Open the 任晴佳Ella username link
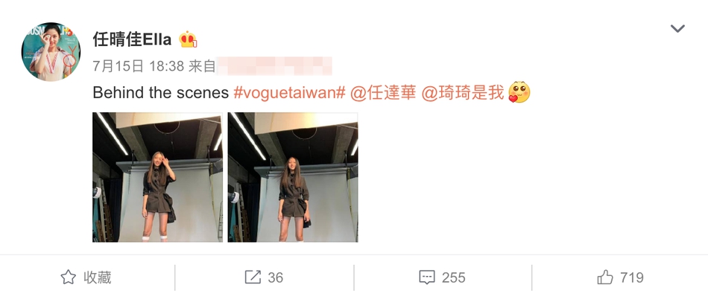 132,39
